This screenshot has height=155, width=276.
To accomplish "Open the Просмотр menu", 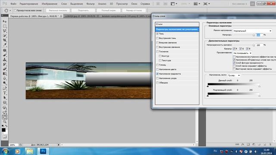I will pyautogui.click(x=122, y=4).
